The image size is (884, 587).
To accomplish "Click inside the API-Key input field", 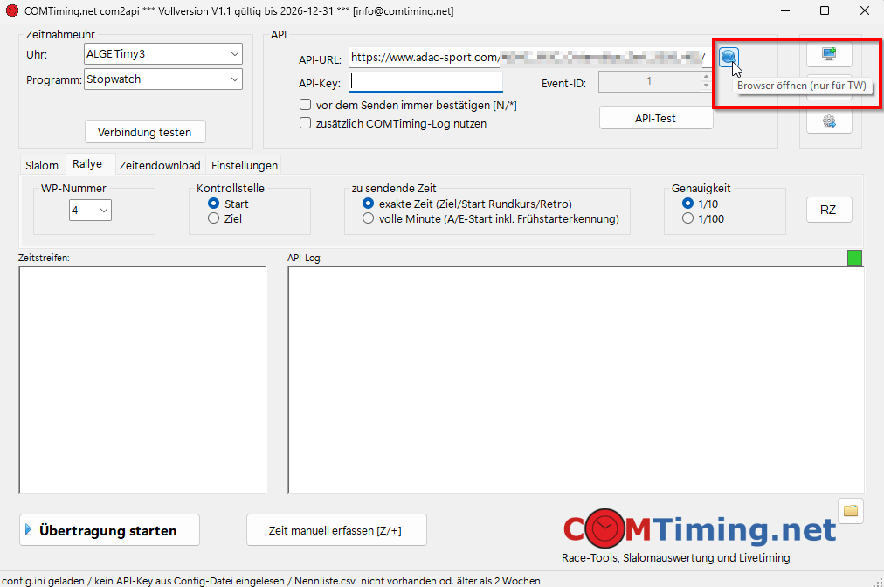I will [425, 80].
